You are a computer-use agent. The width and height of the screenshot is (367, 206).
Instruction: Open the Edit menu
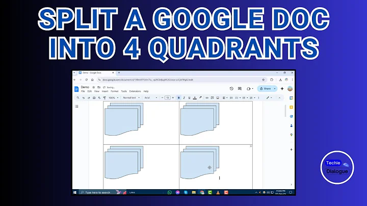90,91
